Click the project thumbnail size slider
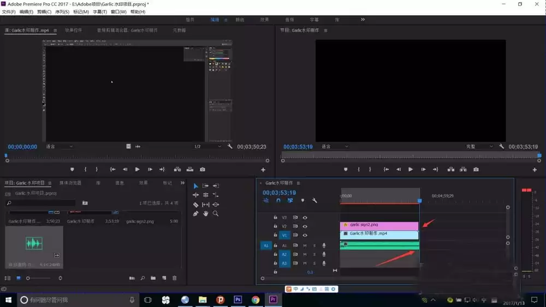 pos(28,278)
